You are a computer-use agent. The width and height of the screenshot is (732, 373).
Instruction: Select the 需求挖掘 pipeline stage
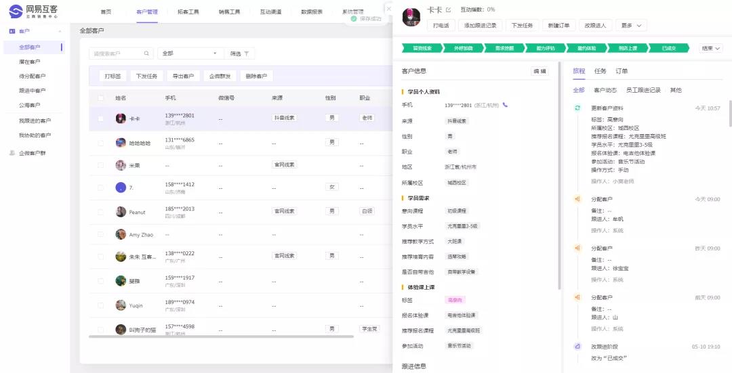(x=505, y=48)
